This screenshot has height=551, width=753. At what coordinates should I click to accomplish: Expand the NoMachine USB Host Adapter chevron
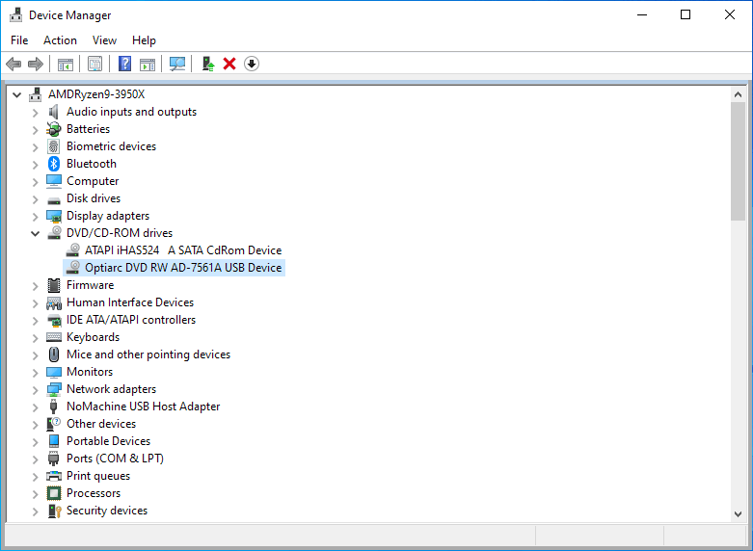35,407
